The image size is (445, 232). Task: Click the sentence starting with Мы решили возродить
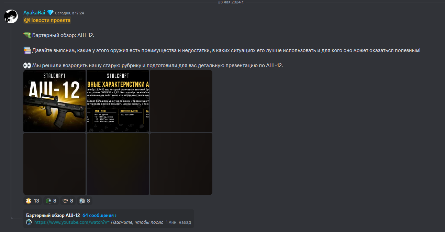158,65
